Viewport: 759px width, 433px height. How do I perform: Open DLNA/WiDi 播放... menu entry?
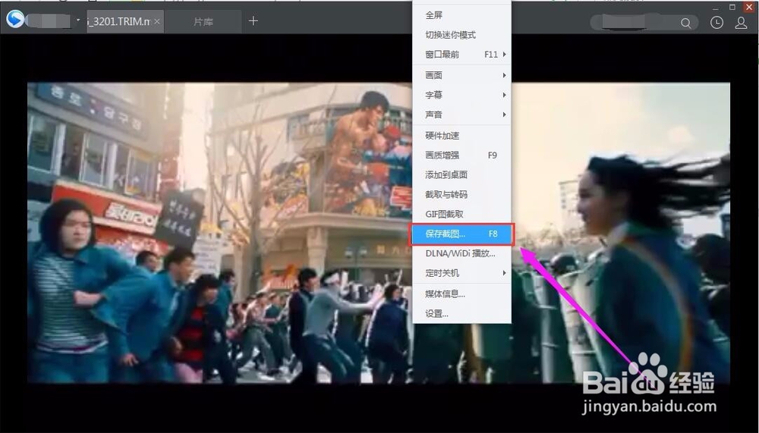(461, 253)
